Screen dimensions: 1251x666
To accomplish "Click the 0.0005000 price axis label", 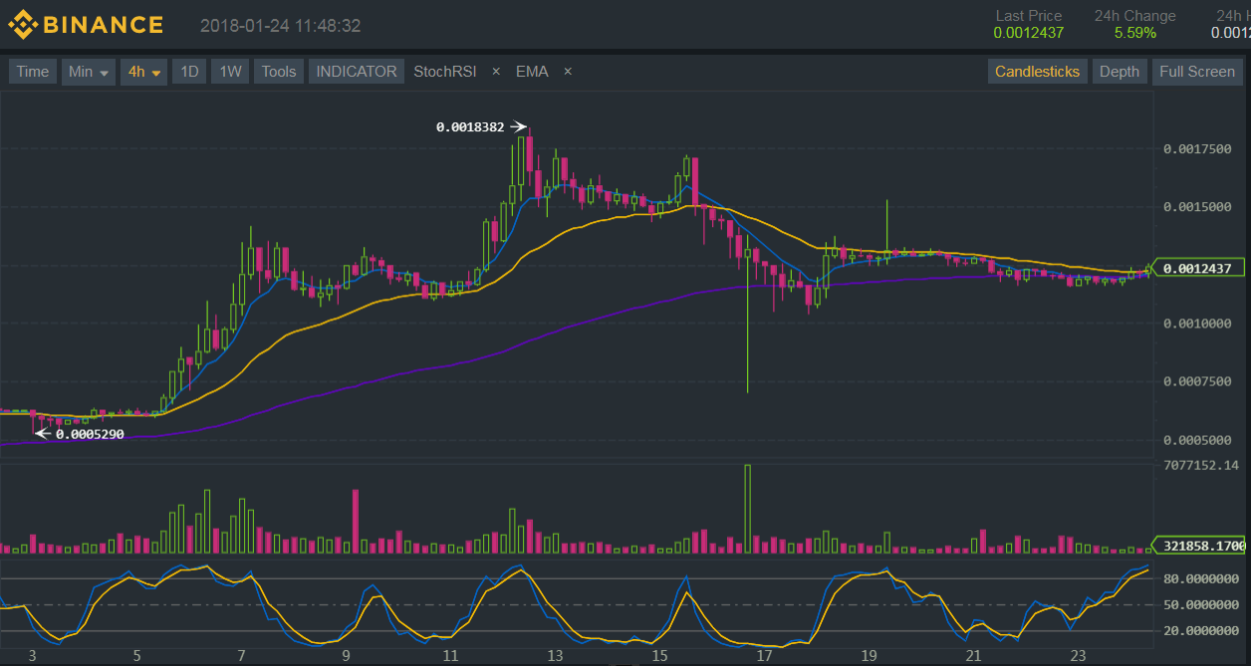I will pyautogui.click(x=1197, y=440).
